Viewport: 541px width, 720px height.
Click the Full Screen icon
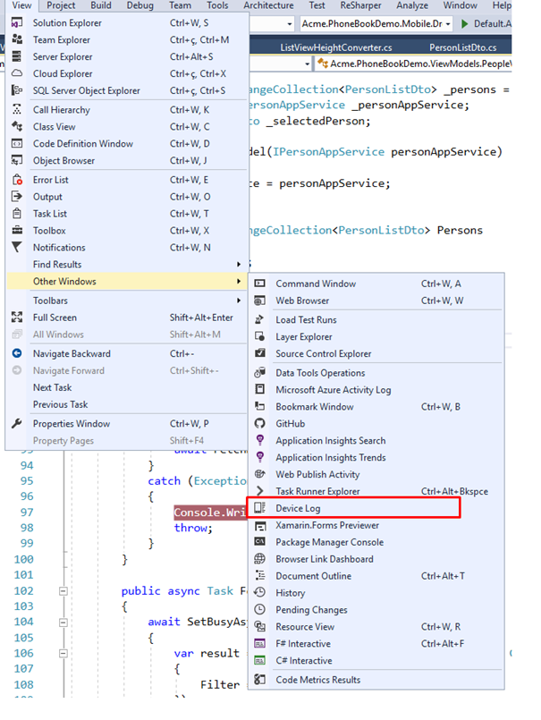coord(17,318)
